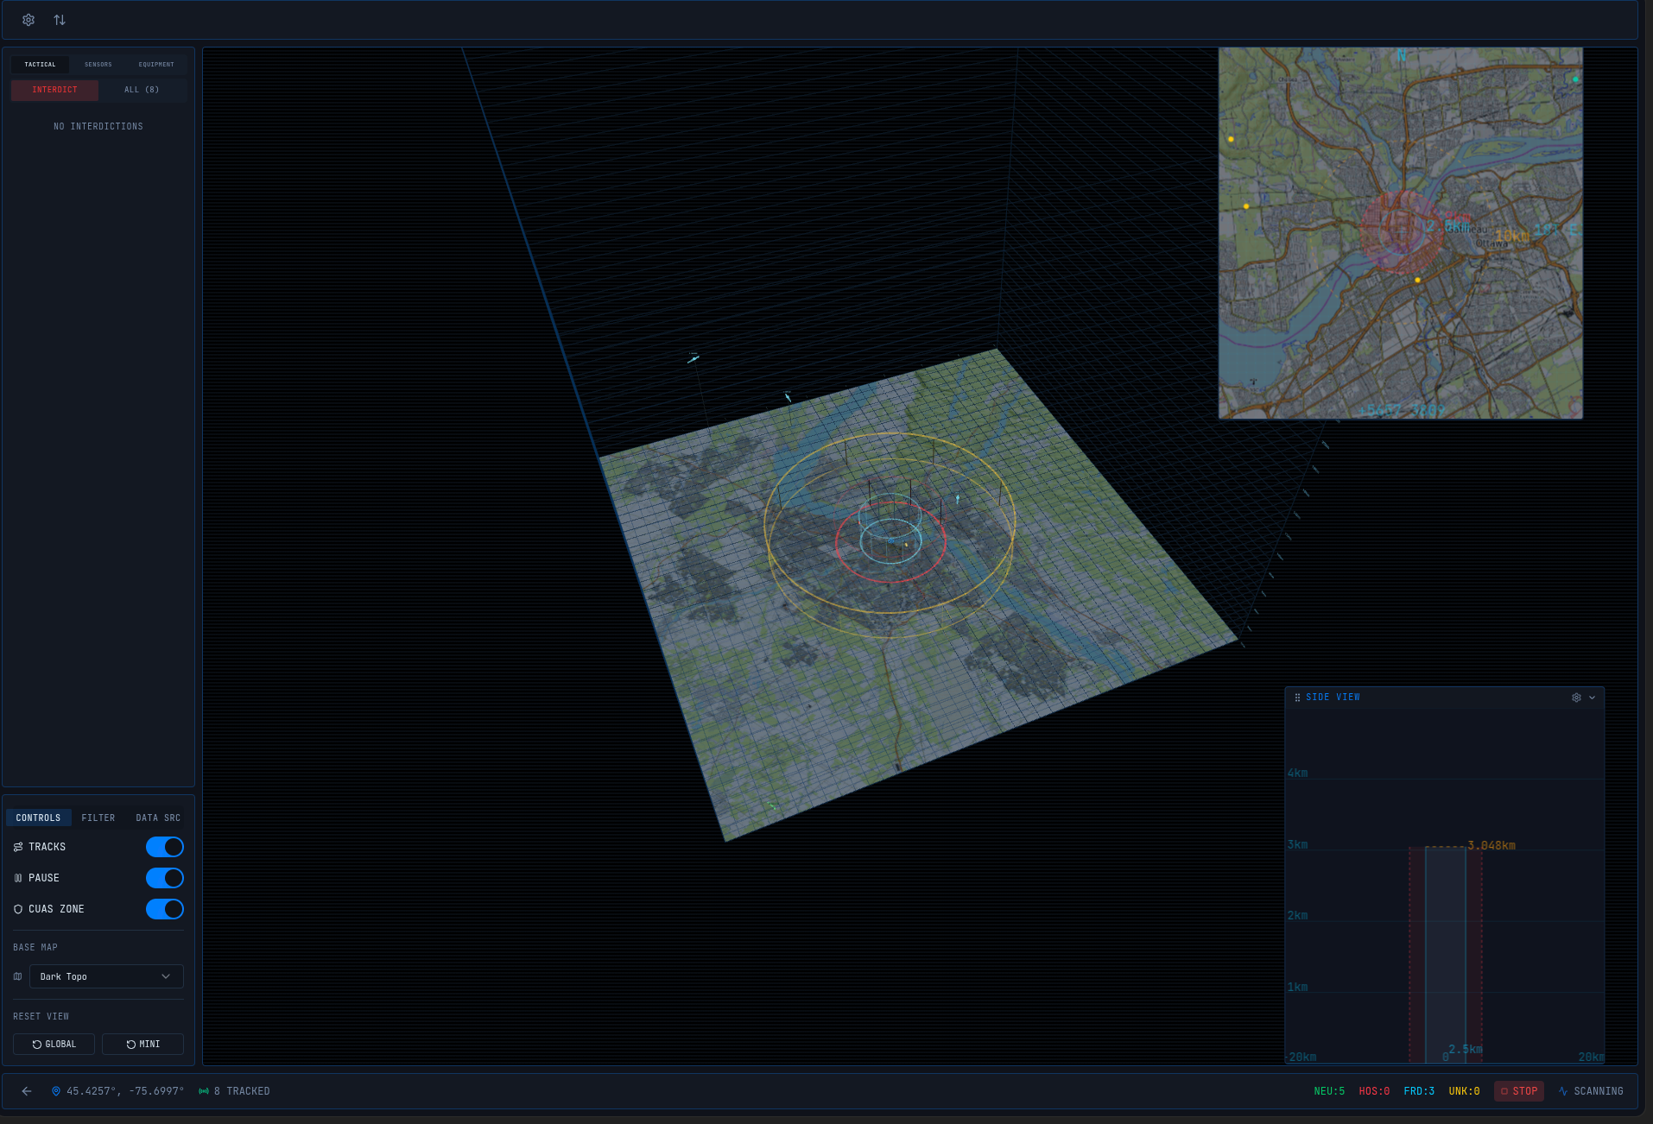1653x1124 pixels.
Task: Click the location pin icon in the status bar
Action: pos(56,1091)
